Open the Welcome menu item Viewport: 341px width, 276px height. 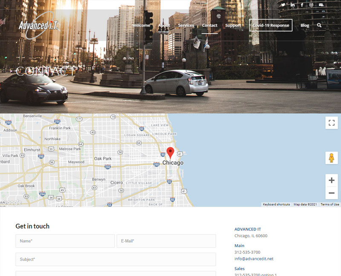[x=141, y=26]
